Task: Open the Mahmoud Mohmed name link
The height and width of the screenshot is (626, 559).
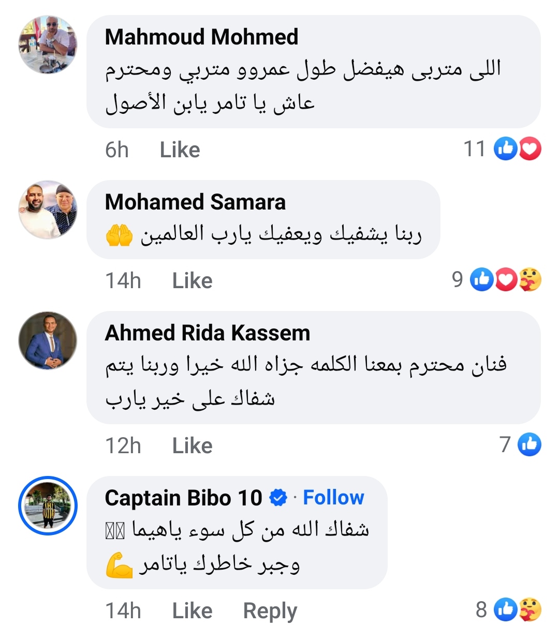Action: click(201, 37)
